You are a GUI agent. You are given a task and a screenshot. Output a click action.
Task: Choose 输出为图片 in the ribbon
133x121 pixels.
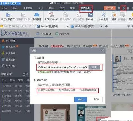click(78, 16)
